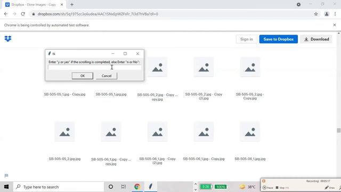Click the battery 100% indicator
This screenshot has width=341, height=192.
[221, 187]
